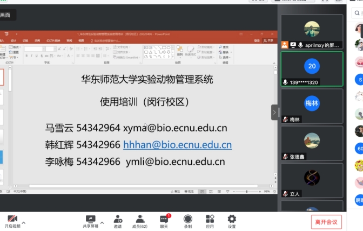Click 转换为 SmartArt button
Image resolution: width=363 pixels, height=231 pixels.
[x=126, y=57]
